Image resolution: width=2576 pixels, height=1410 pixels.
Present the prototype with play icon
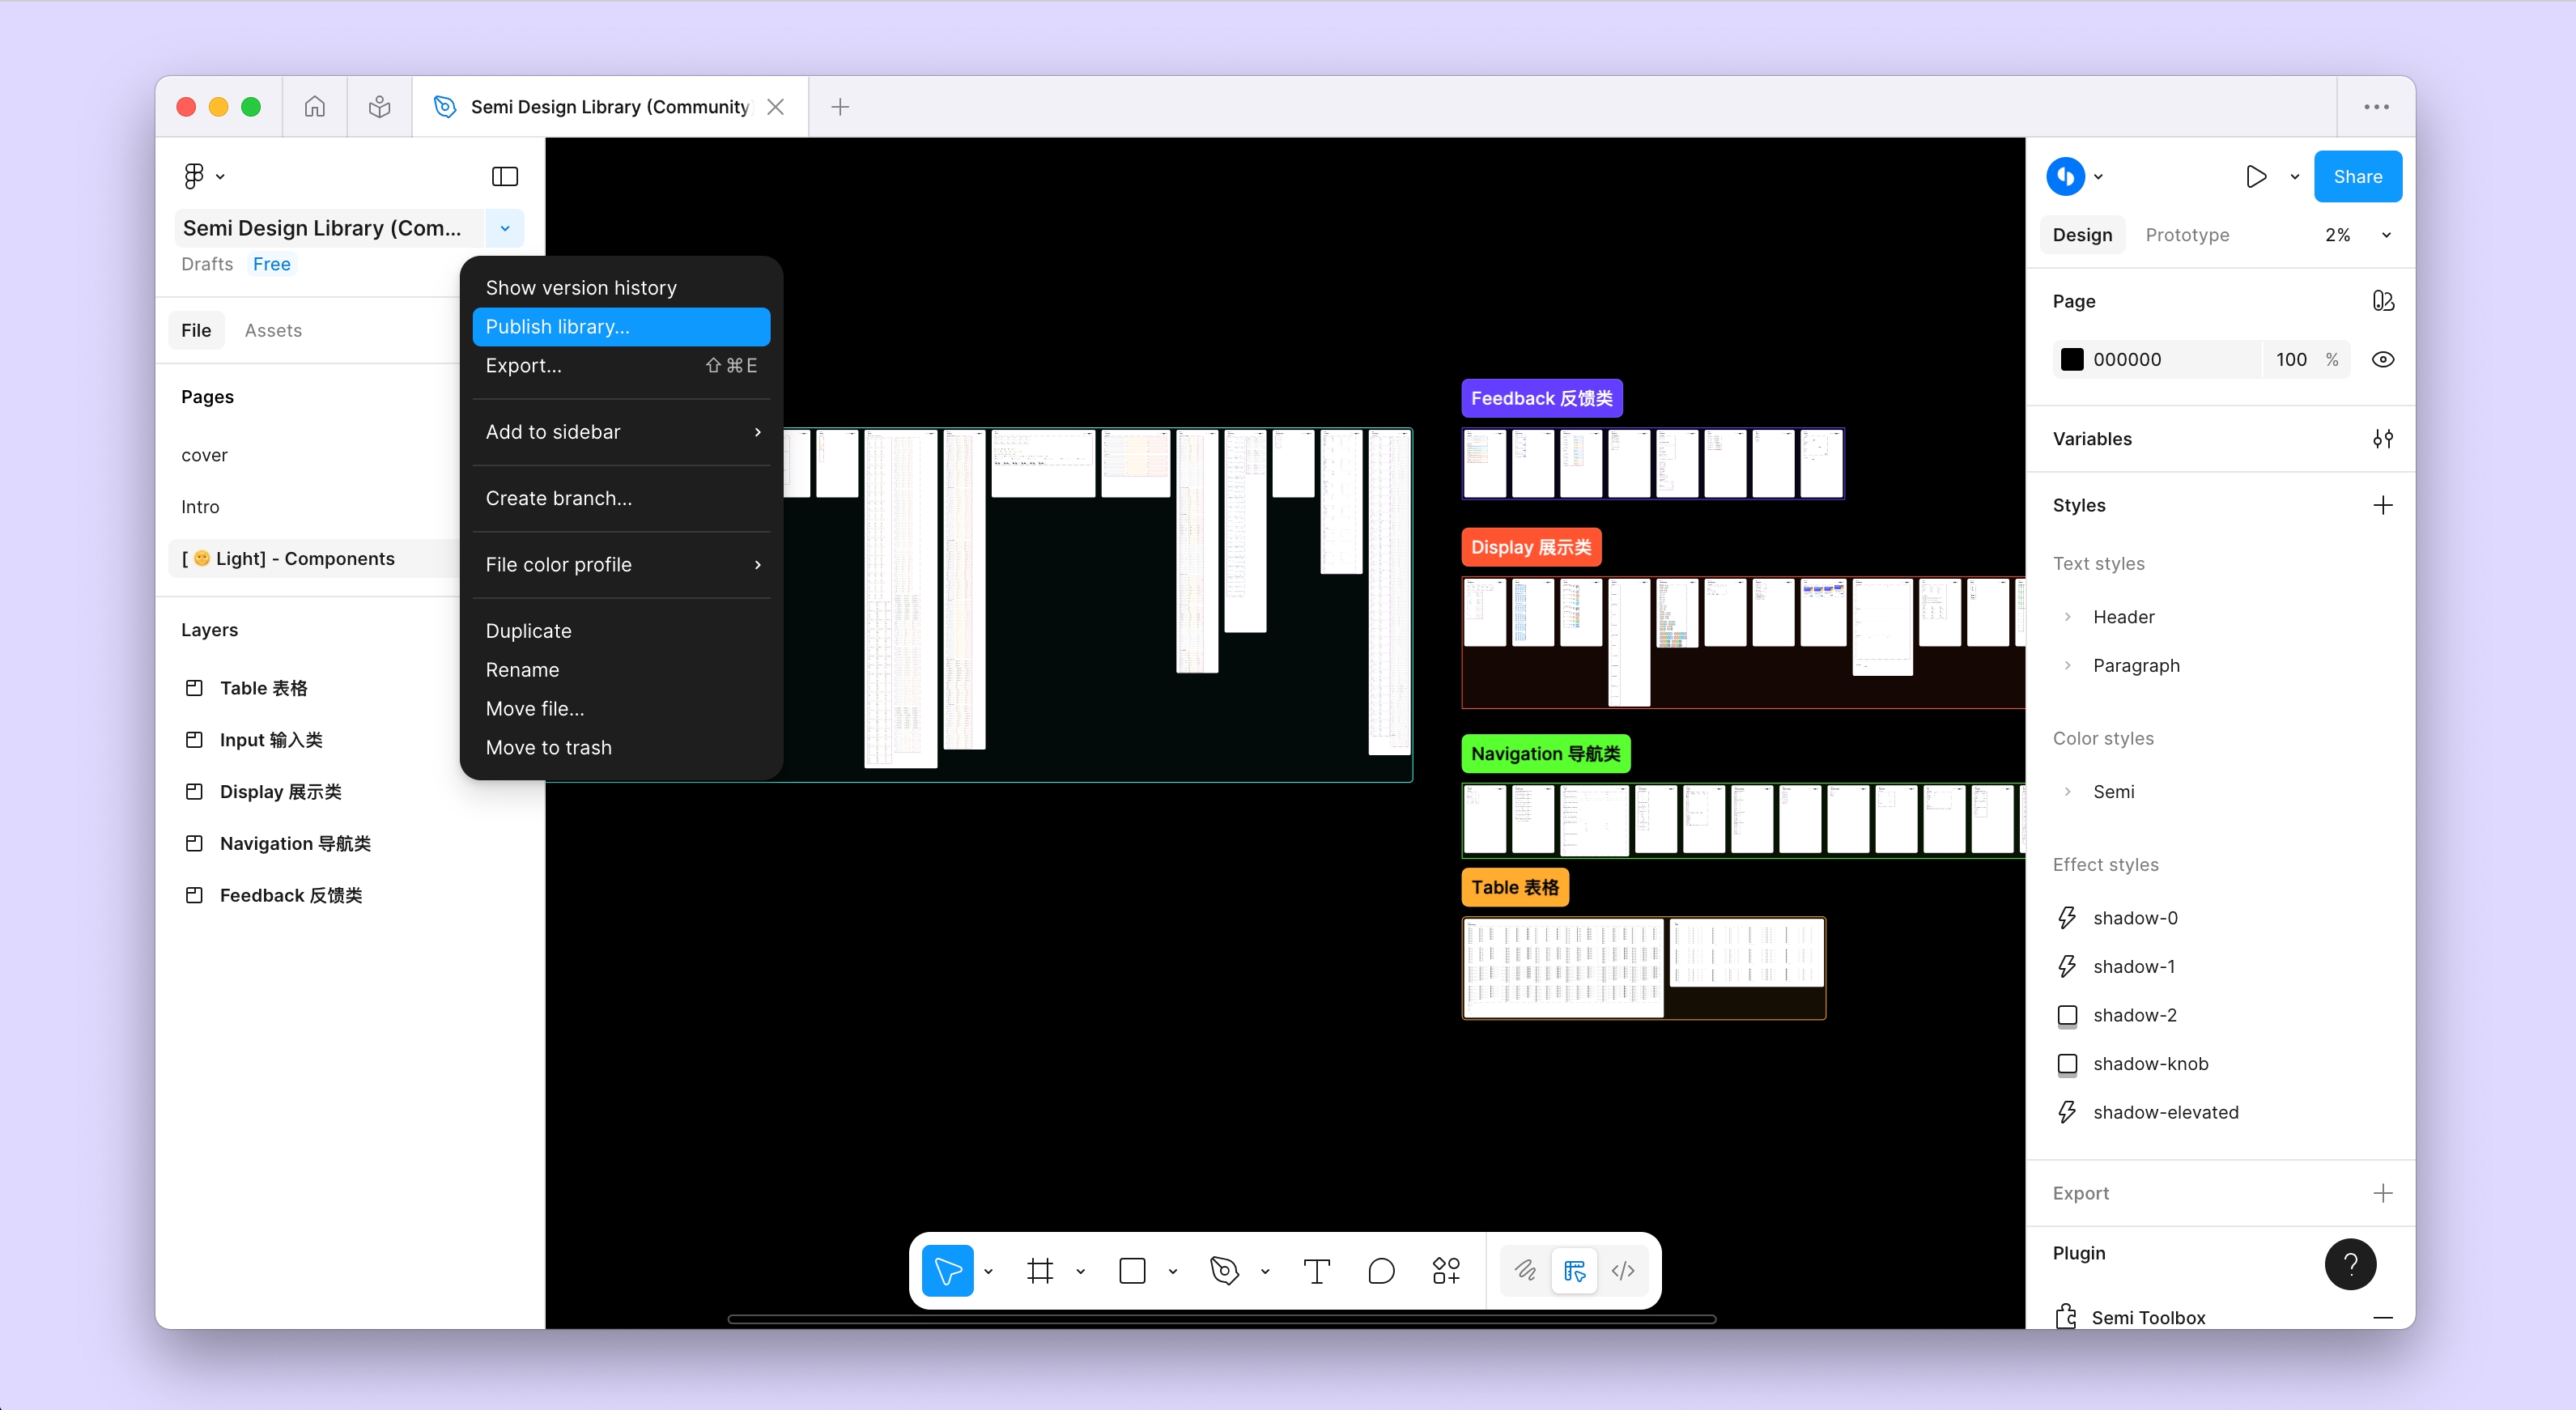tap(2256, 176)
